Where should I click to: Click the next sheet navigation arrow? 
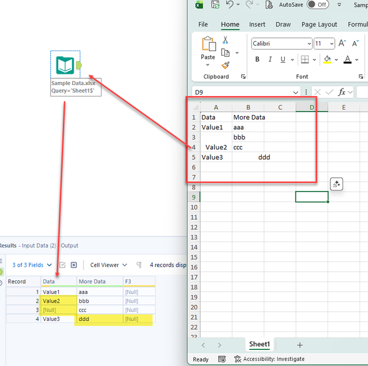(219, 345)
